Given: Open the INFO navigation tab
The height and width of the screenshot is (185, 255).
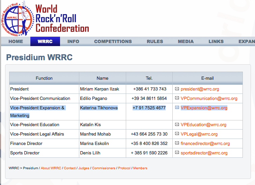Looking at the screenshot, I should click(x=73, y=41).
